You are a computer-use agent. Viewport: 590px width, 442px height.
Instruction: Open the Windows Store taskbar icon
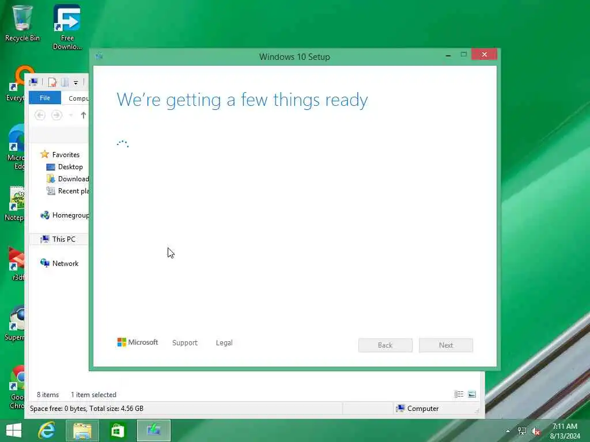pos(118,430)
